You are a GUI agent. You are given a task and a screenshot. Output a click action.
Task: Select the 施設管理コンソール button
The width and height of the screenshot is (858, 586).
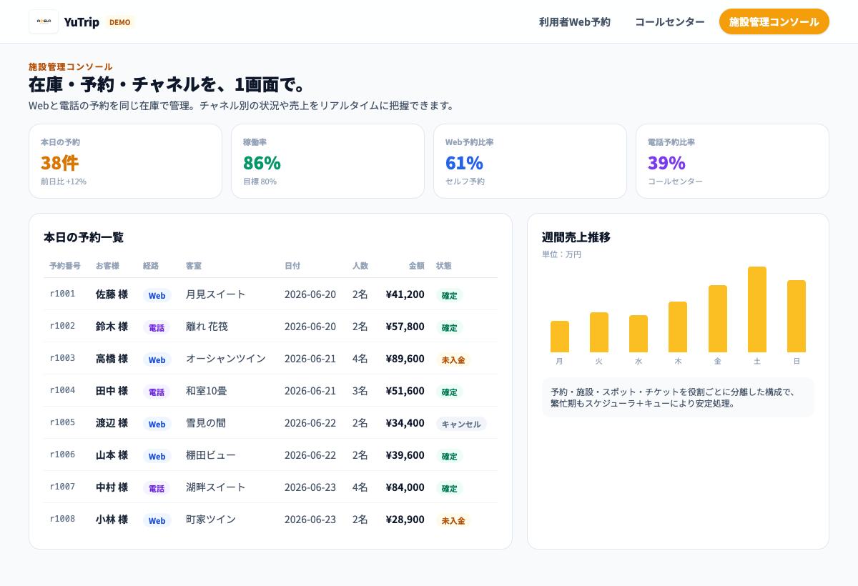point(774,21)
